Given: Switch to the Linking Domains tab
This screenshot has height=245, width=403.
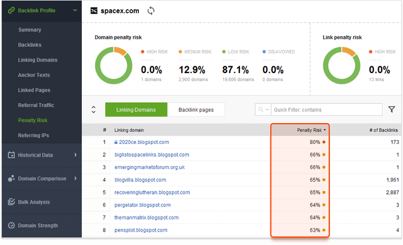Looking at the screenshot, I should pyautogui.click(x=136, y=110).
